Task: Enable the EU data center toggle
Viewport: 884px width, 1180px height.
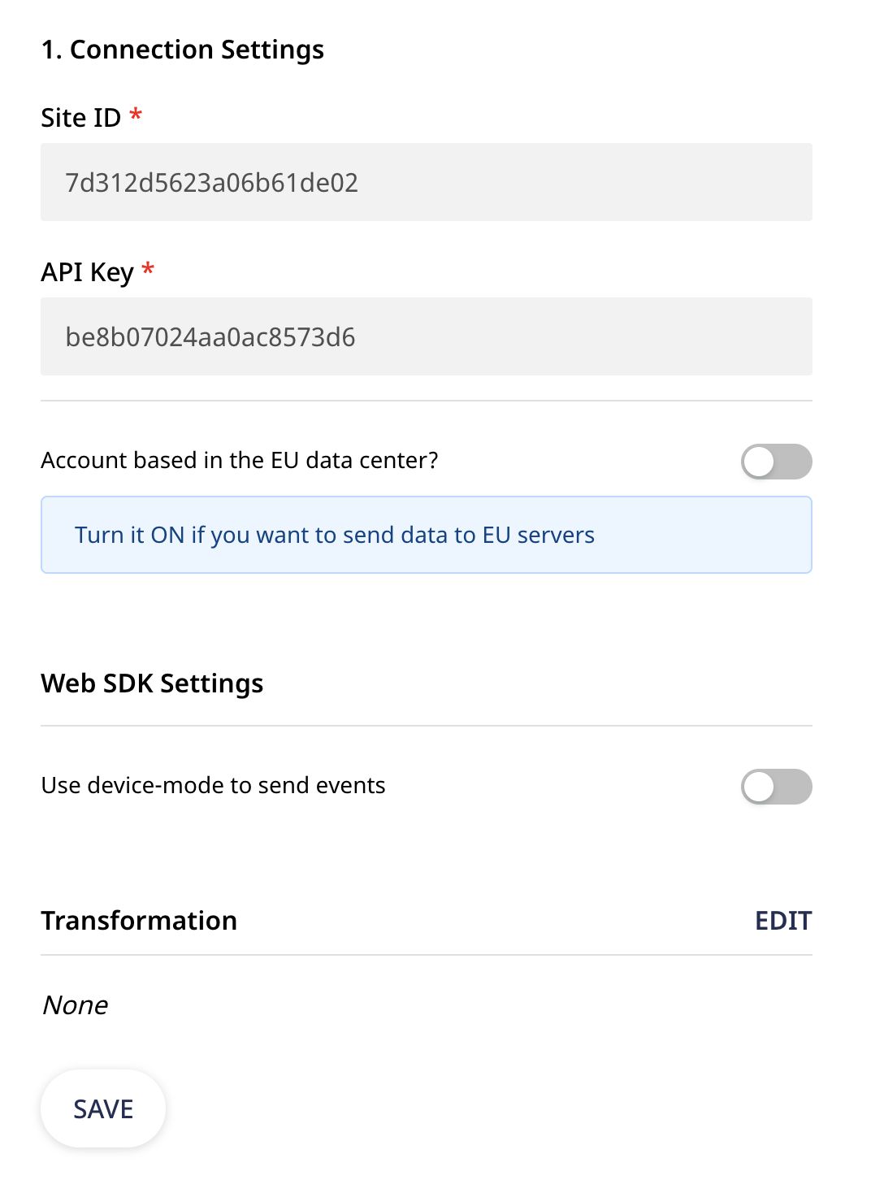Action: [x=775, y=462]
